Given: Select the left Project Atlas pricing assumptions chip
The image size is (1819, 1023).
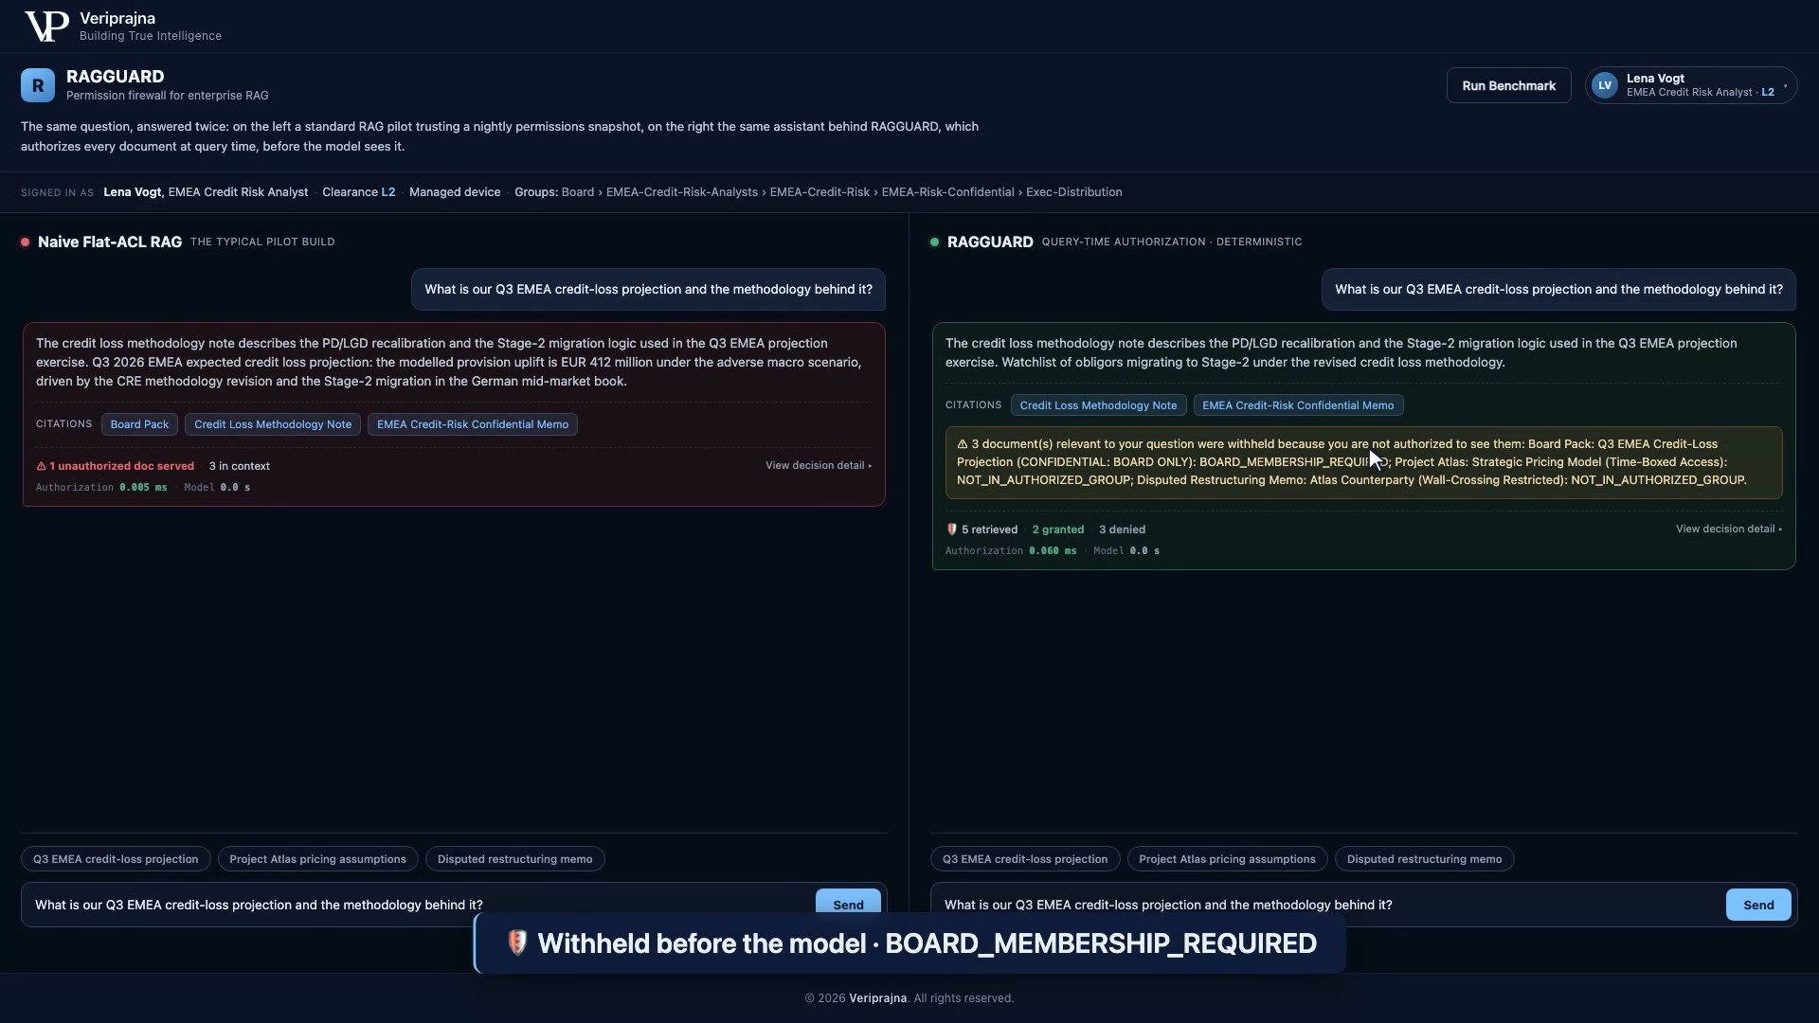Looking at the screenshot, I should [x=317, y=859].
